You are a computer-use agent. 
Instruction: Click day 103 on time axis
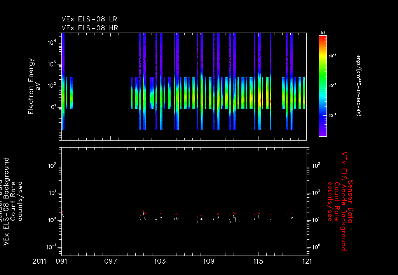pos(160,261)
